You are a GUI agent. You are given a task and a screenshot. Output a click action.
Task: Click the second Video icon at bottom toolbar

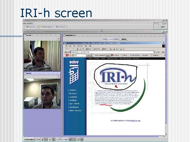(74, 140)
